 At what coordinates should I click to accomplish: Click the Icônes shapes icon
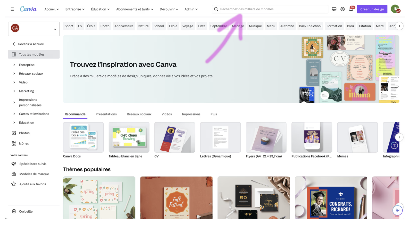[14, 143]
